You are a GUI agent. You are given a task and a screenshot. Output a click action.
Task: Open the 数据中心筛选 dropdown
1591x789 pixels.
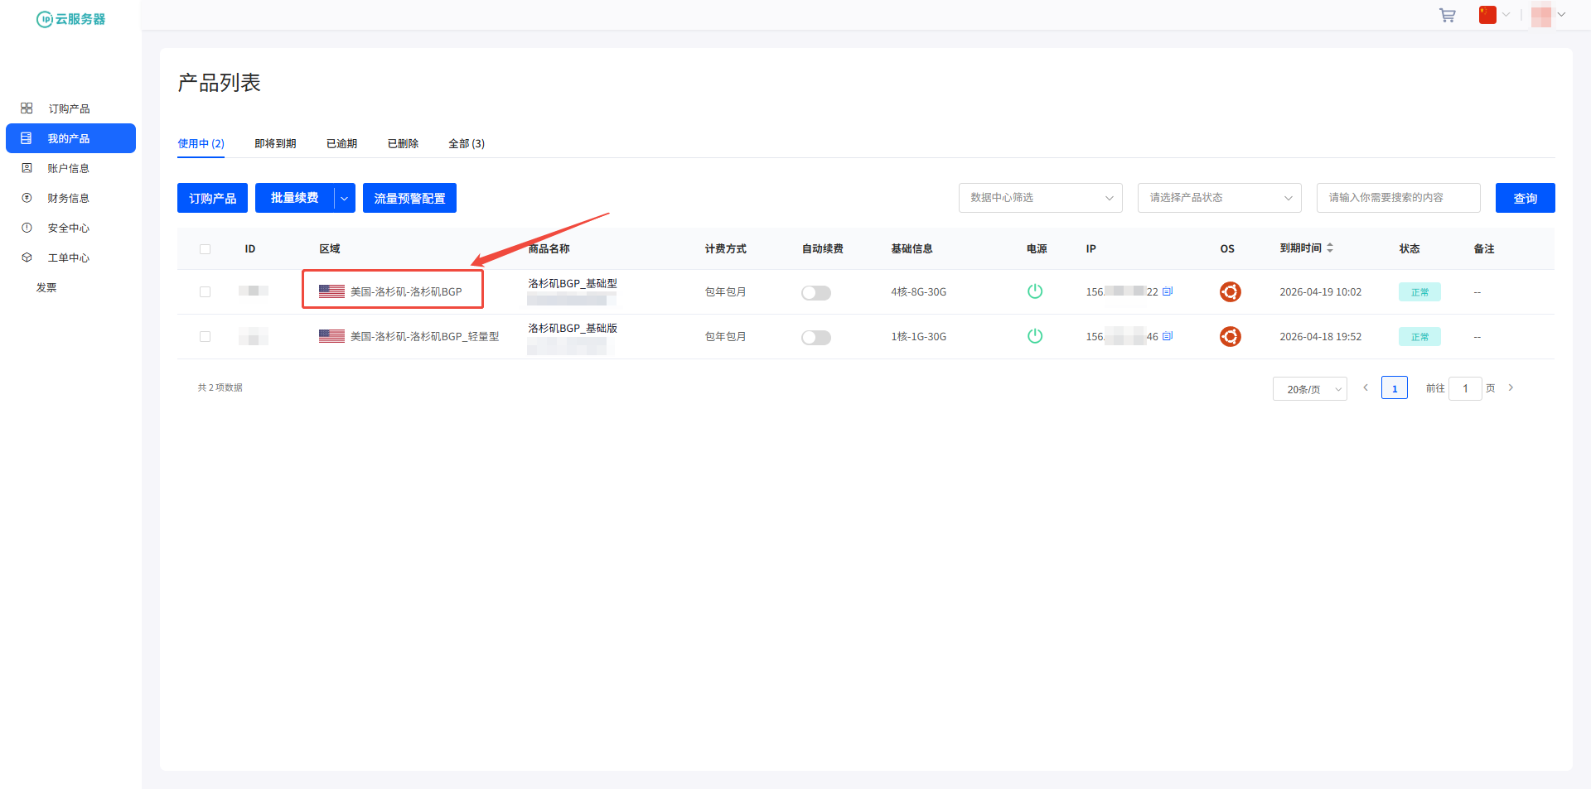point(1040,198)
